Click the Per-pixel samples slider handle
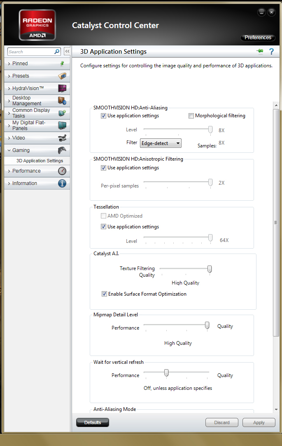282x446 pixels. [x=210, y=183]
